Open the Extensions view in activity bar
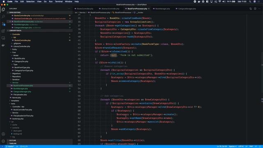The width and height of the screenshot is (263, 148). click(3, 31)
